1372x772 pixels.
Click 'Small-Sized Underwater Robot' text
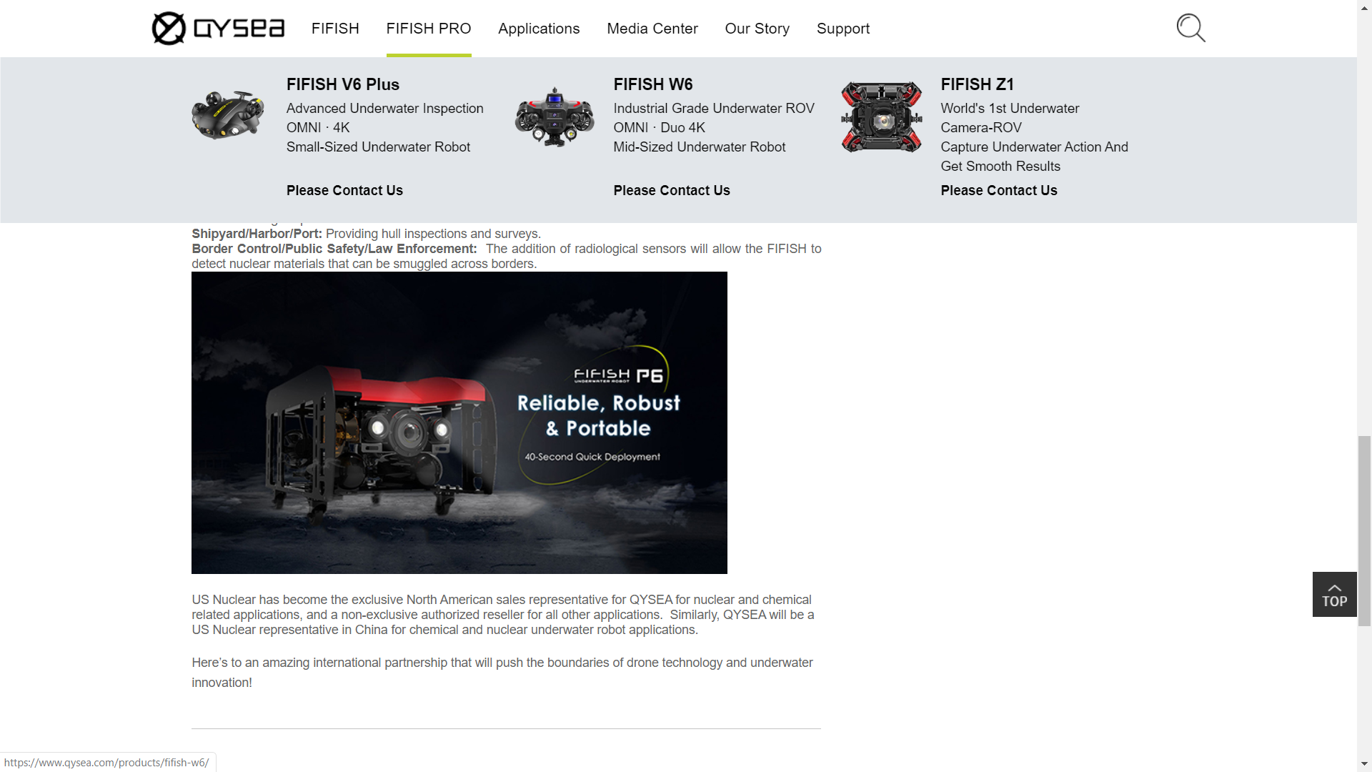(x=378, y=147)
